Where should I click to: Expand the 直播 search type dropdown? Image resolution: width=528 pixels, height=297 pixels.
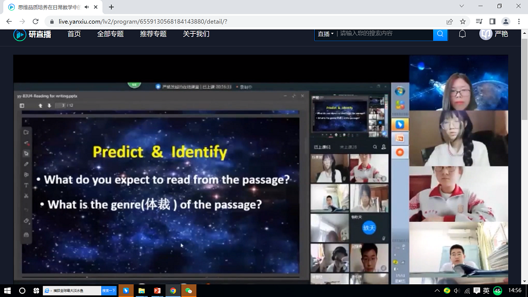coord(325,34)
